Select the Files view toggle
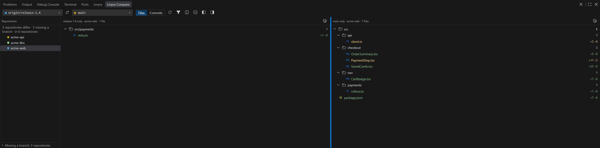 141,13
